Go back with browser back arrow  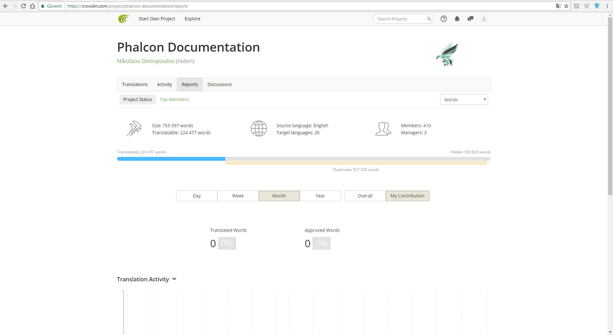(5, 6)
